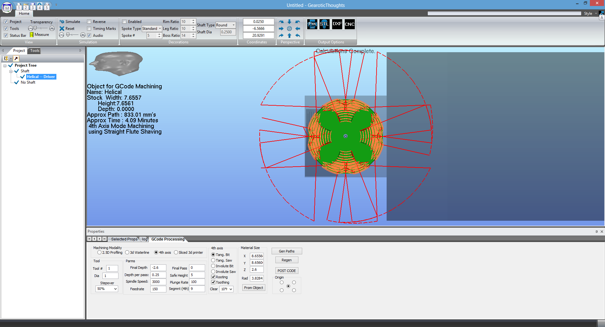Switch to the Selected Props tab
This screenshot has width=605, height=327.
[124, 239]
